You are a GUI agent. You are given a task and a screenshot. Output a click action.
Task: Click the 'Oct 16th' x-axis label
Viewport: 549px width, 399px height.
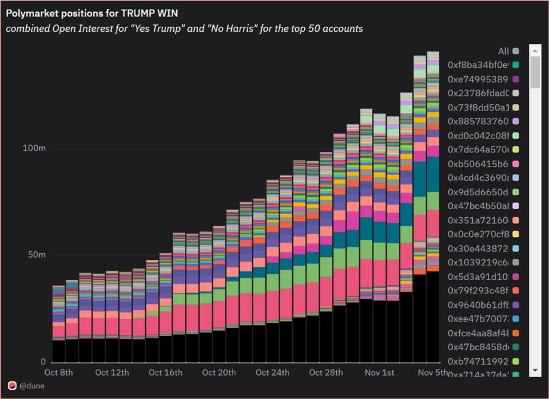pos(165,372)
